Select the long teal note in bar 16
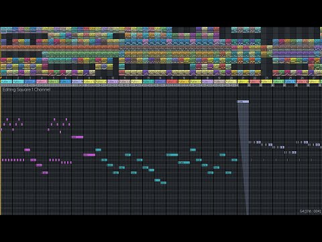 pos(184,163)
